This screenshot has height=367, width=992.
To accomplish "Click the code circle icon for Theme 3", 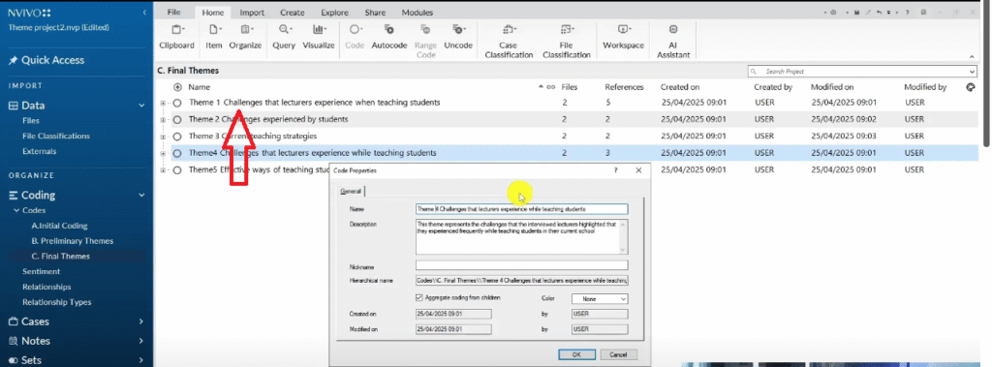I will [x=177, y=136].
